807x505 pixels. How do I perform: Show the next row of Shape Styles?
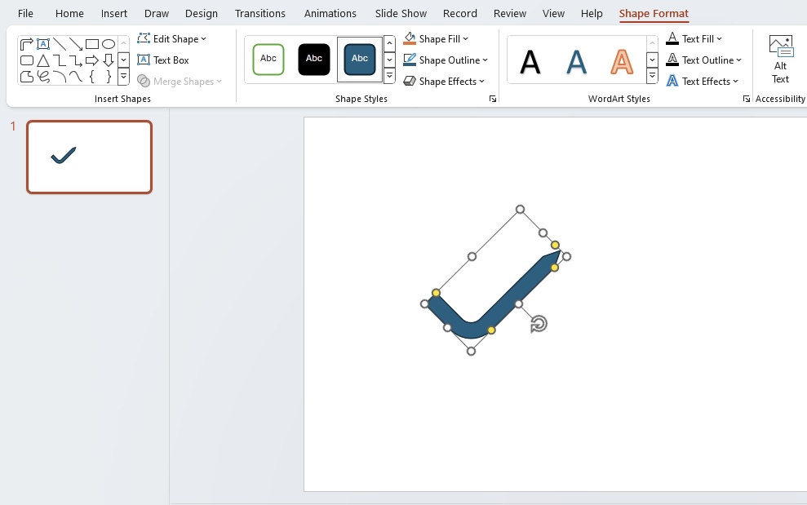pos(389,60)
